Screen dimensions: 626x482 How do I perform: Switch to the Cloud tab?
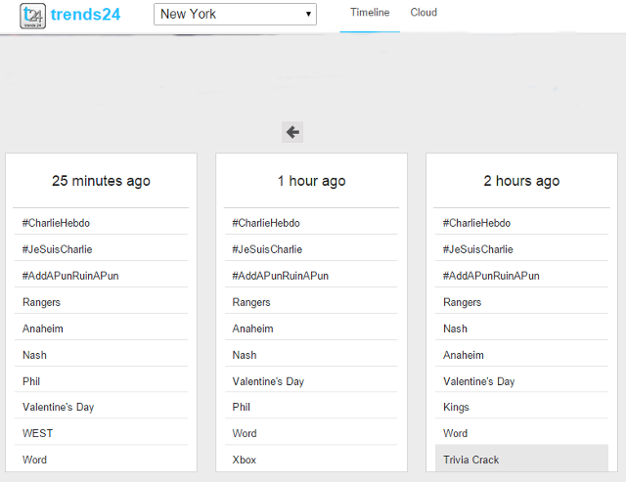pyautogui.click(x=424, y=13)
